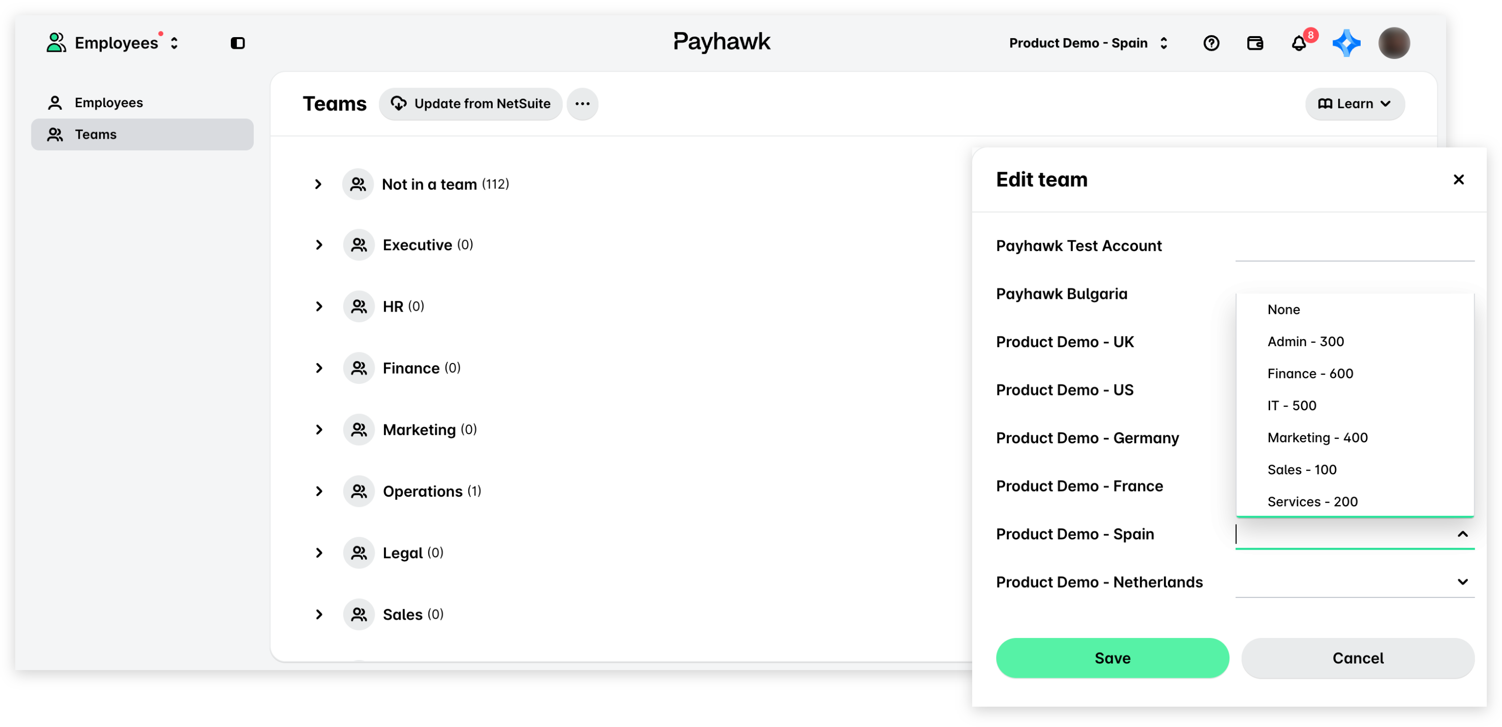Open the wallet icon in header
The image size is (1502, 727).
1255,43
